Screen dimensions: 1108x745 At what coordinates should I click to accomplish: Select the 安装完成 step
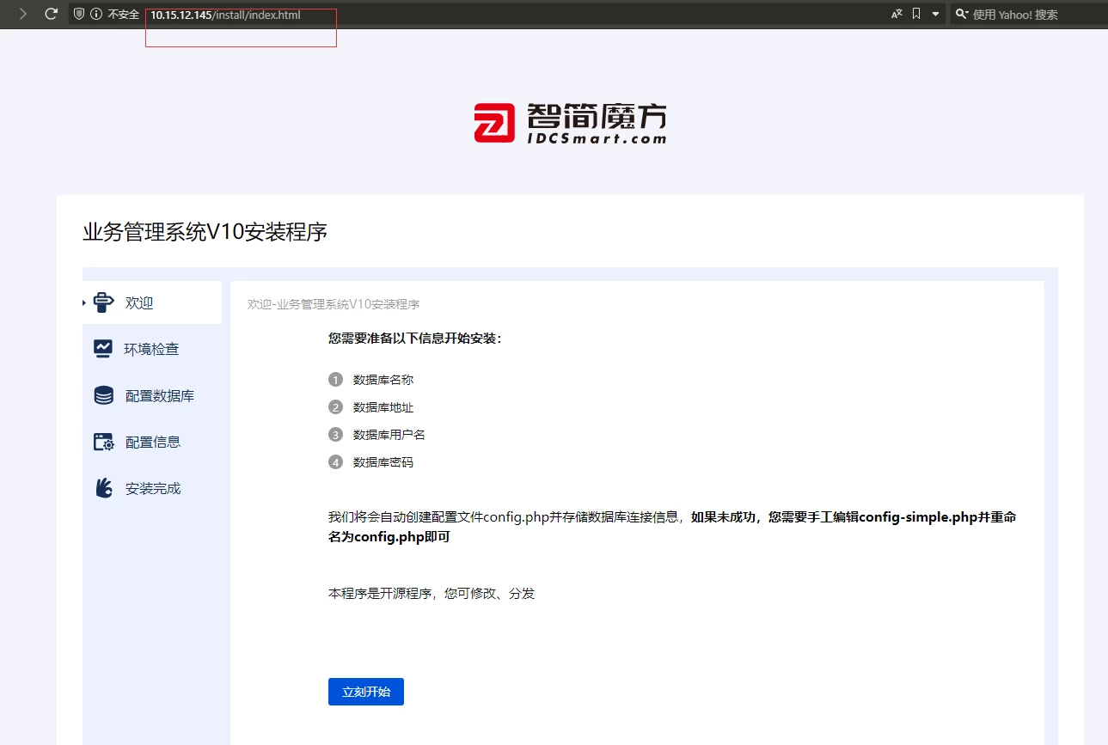click(x=153, y=488)
